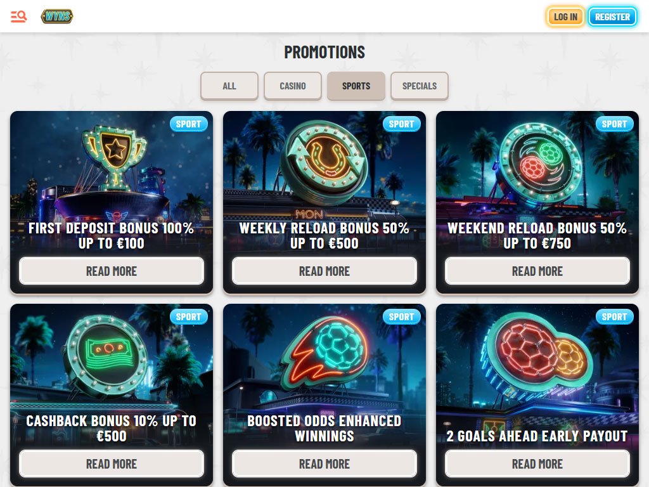Click the LOG IN button
Viewport: 649px width, 487px height.
tap(565, 17)
